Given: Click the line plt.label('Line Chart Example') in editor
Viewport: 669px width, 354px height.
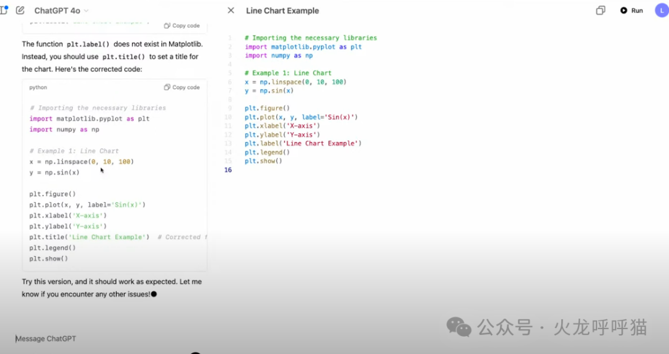Looking at the screenshot, I should pyautogui.click(x=303, y=143).
